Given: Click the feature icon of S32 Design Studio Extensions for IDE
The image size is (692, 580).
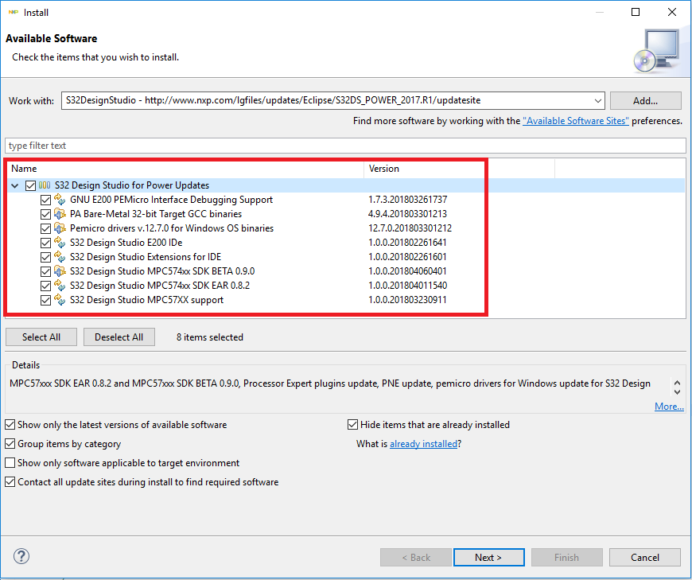Looking at the screenshot, I should [60, 257].
